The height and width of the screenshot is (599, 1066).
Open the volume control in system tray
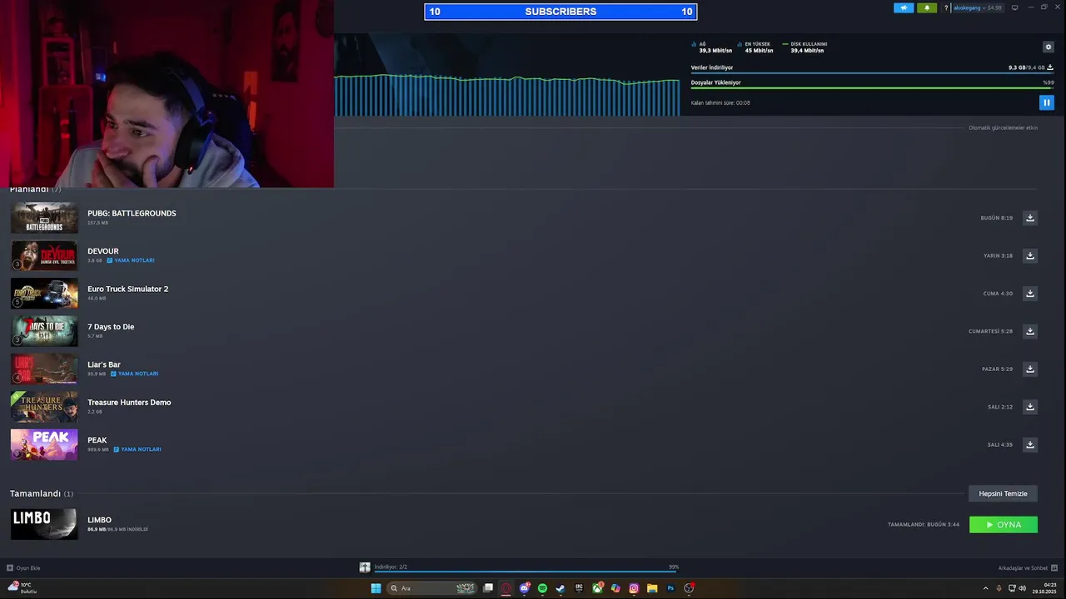(x=1022, y=588)
